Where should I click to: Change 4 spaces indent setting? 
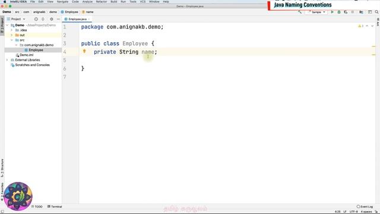(x=366, y=212)
